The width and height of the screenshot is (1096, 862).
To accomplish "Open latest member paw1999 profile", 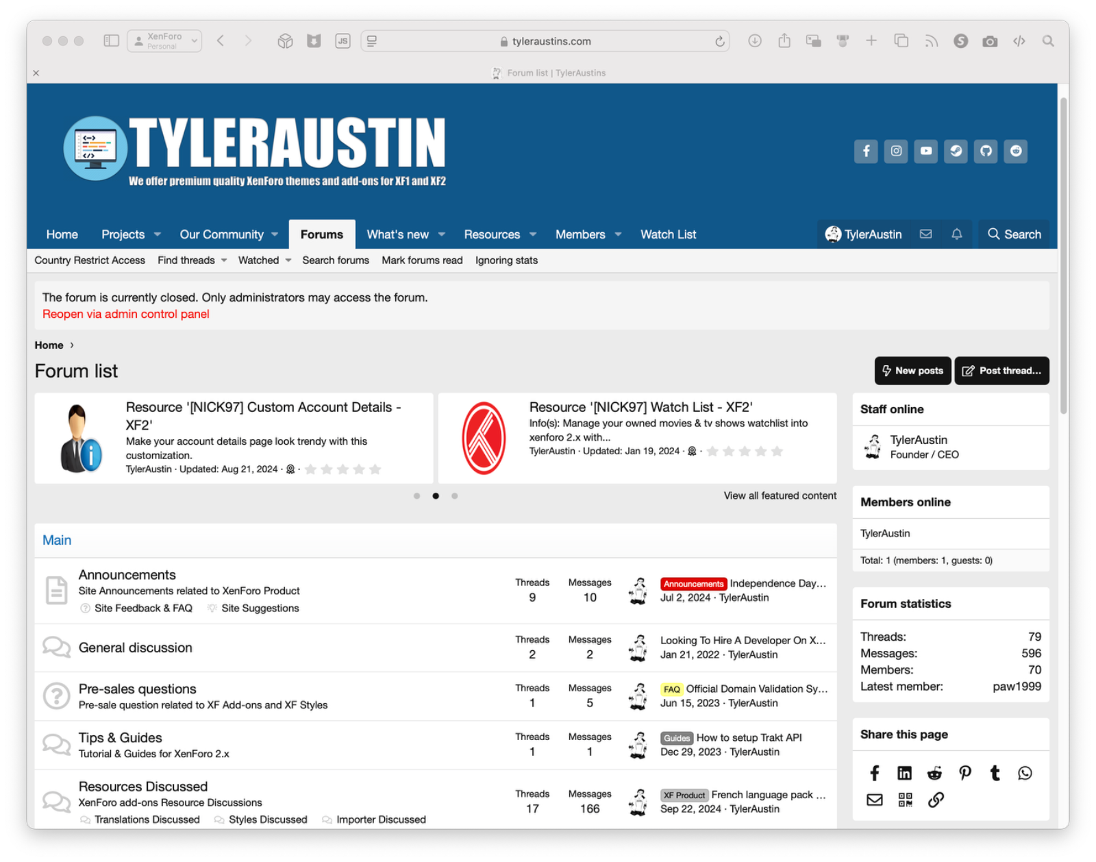I will pos(1017,687).
